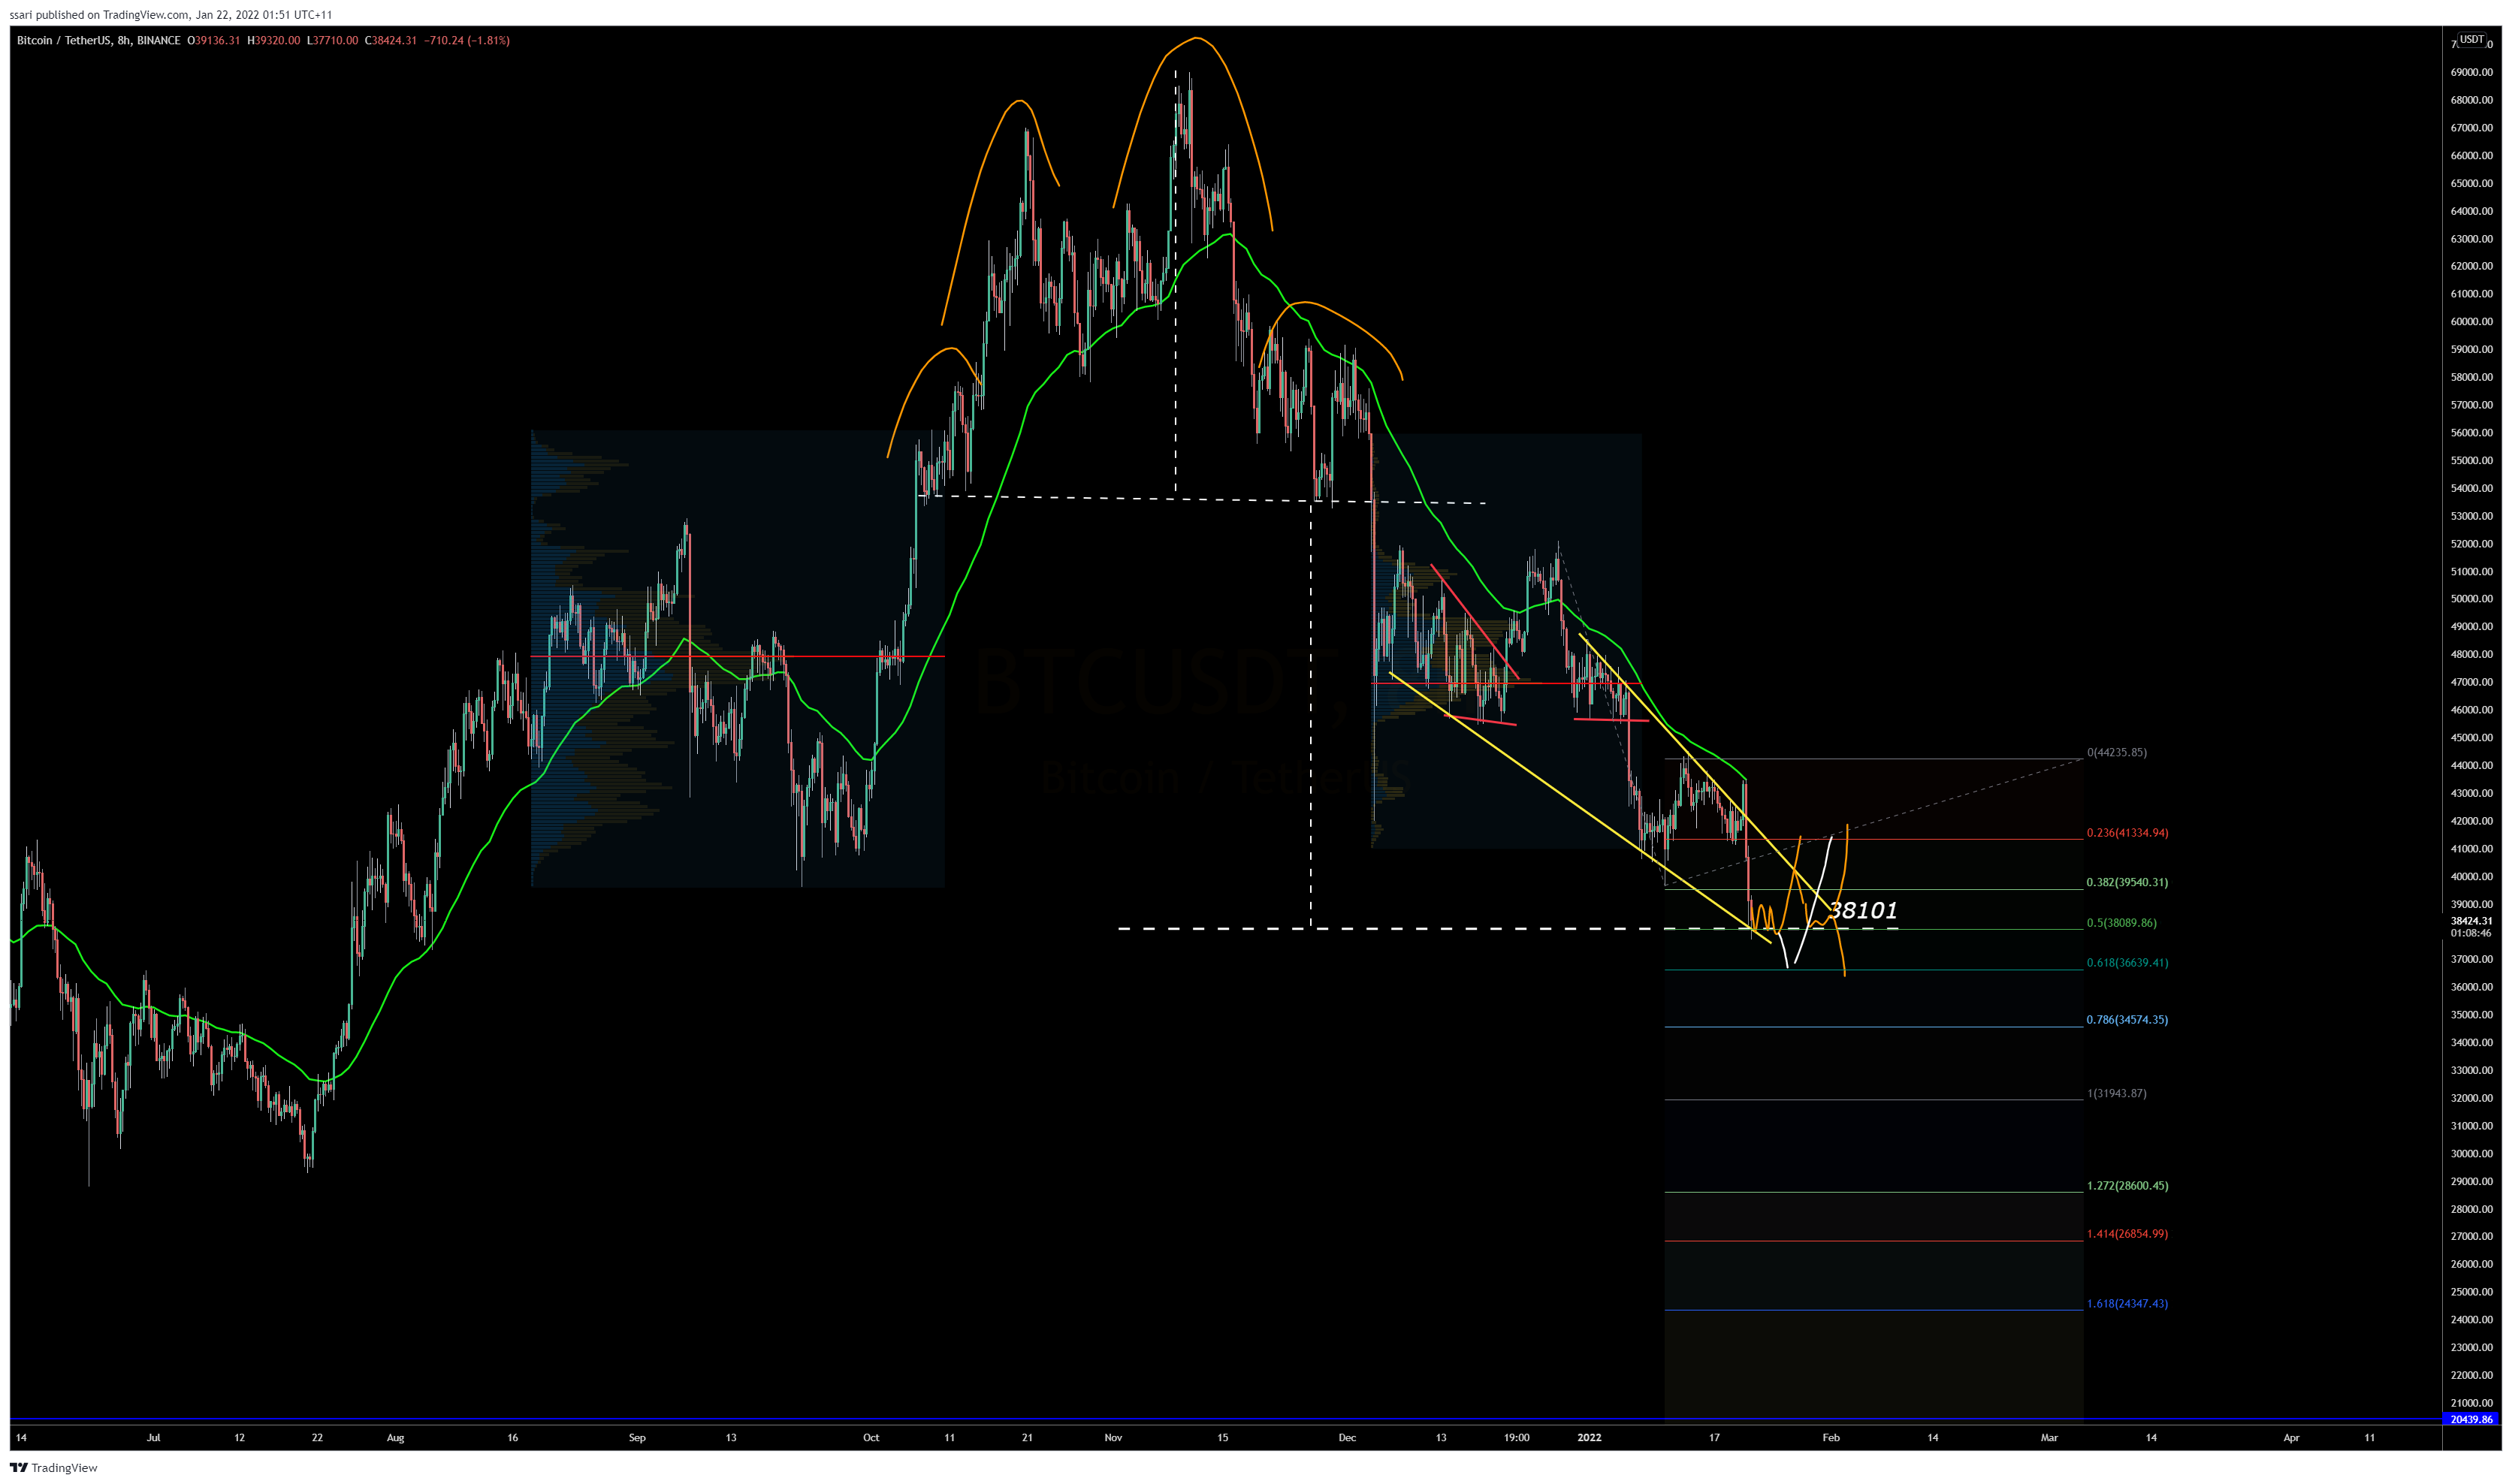This screenshot has width=2512, height=1484.
Task: Open the TradingView wordmark link in footer
Action: click(64, 1468)
